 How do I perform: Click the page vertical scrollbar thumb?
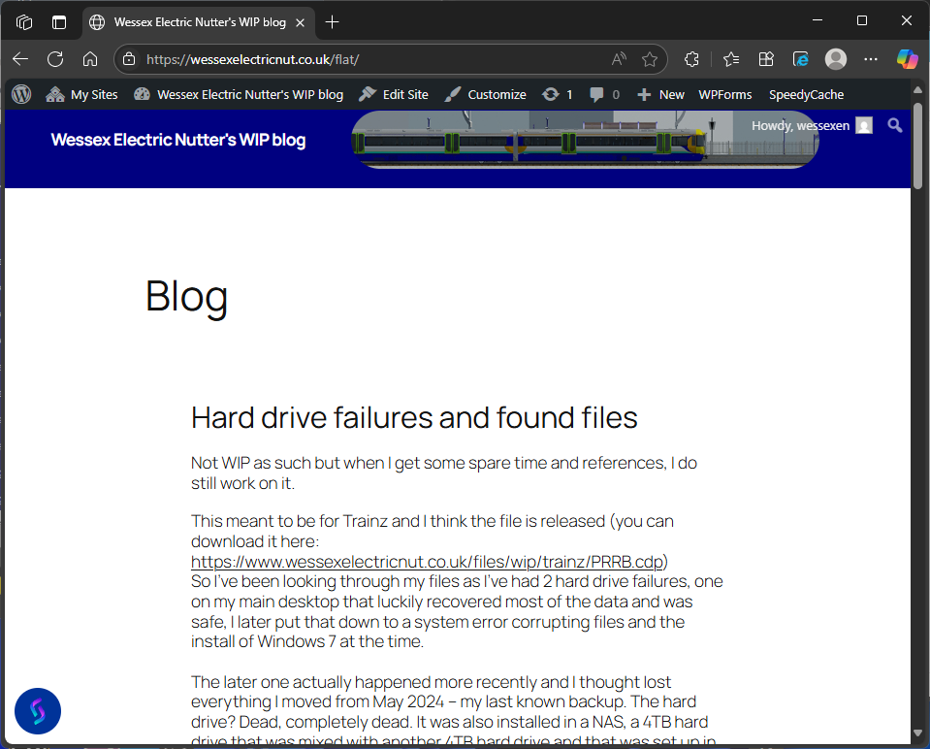pyautogui.click(x=917, y=146)
